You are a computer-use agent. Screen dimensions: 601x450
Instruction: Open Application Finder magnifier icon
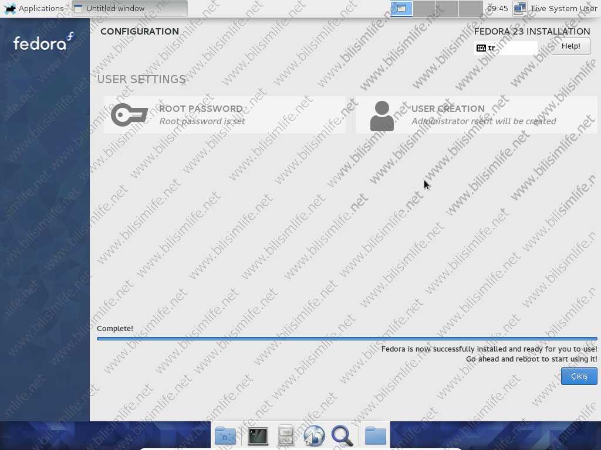tap(342, 435)
